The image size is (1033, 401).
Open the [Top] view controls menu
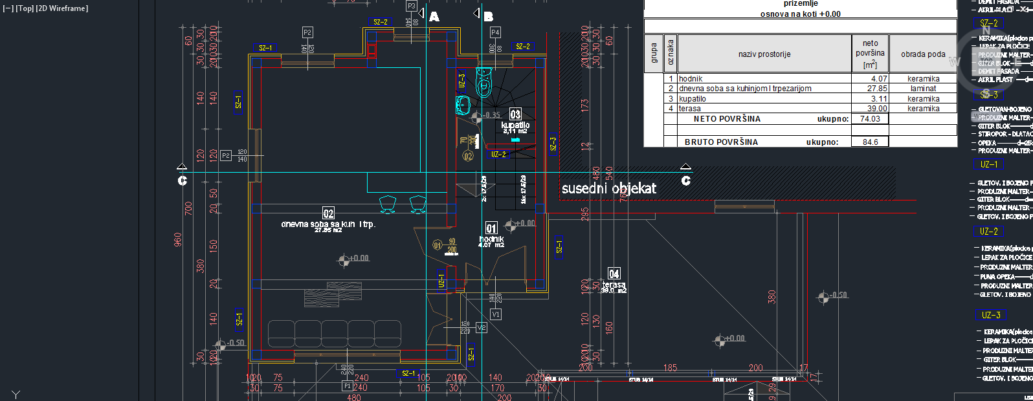click(x=25, y=8)
